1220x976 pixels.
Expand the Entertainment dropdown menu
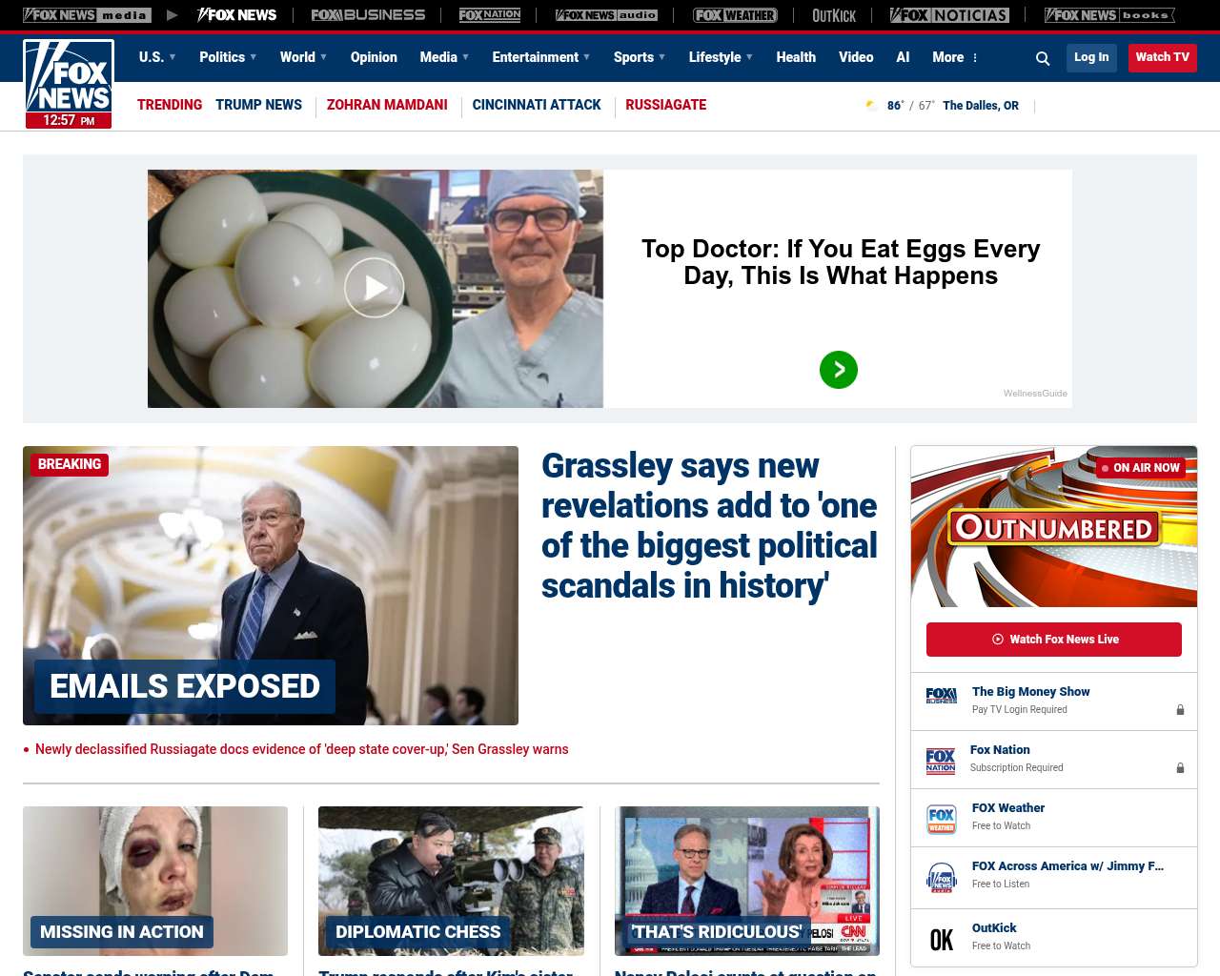coord(540,57)
